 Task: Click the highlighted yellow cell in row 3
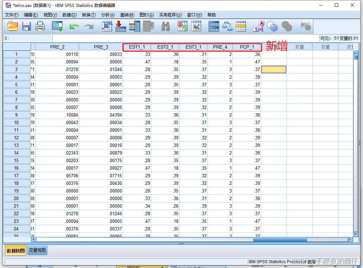(x=274, y=70)
